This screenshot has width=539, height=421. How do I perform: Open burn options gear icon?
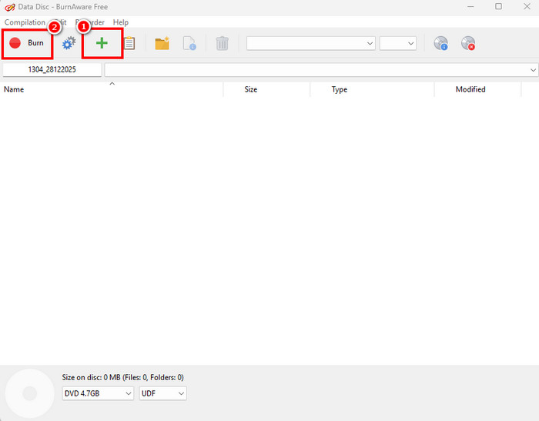coord(69,44)
